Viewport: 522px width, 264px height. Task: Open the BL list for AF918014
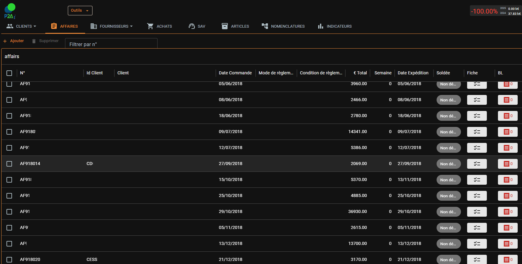pos(508,164)
